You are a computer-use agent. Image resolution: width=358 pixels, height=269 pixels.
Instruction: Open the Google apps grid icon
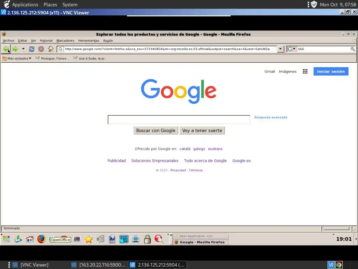coord(305,71)
